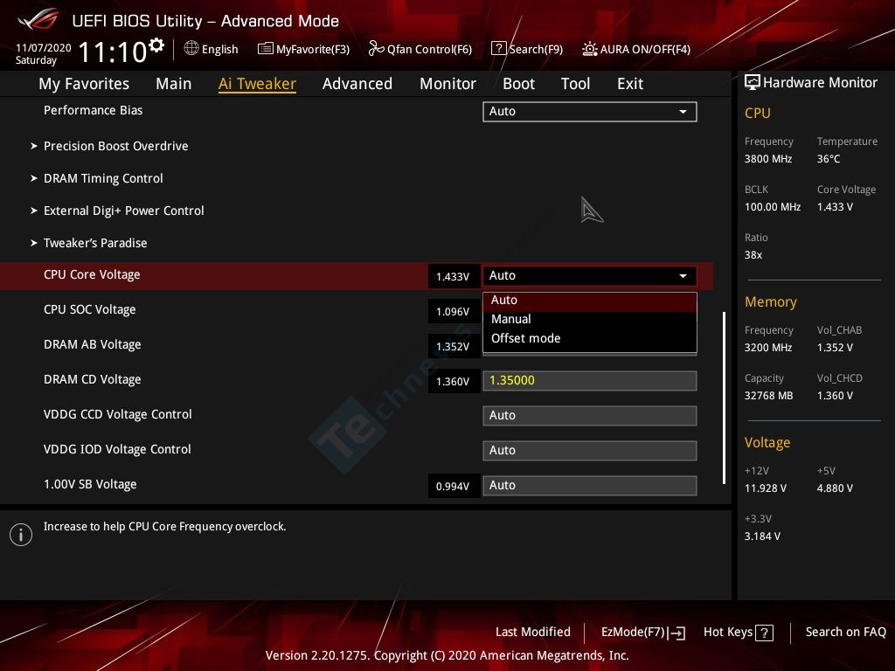Click the 11.928 V +12V reading
This screenshot has height=671, width=895.
766,488
